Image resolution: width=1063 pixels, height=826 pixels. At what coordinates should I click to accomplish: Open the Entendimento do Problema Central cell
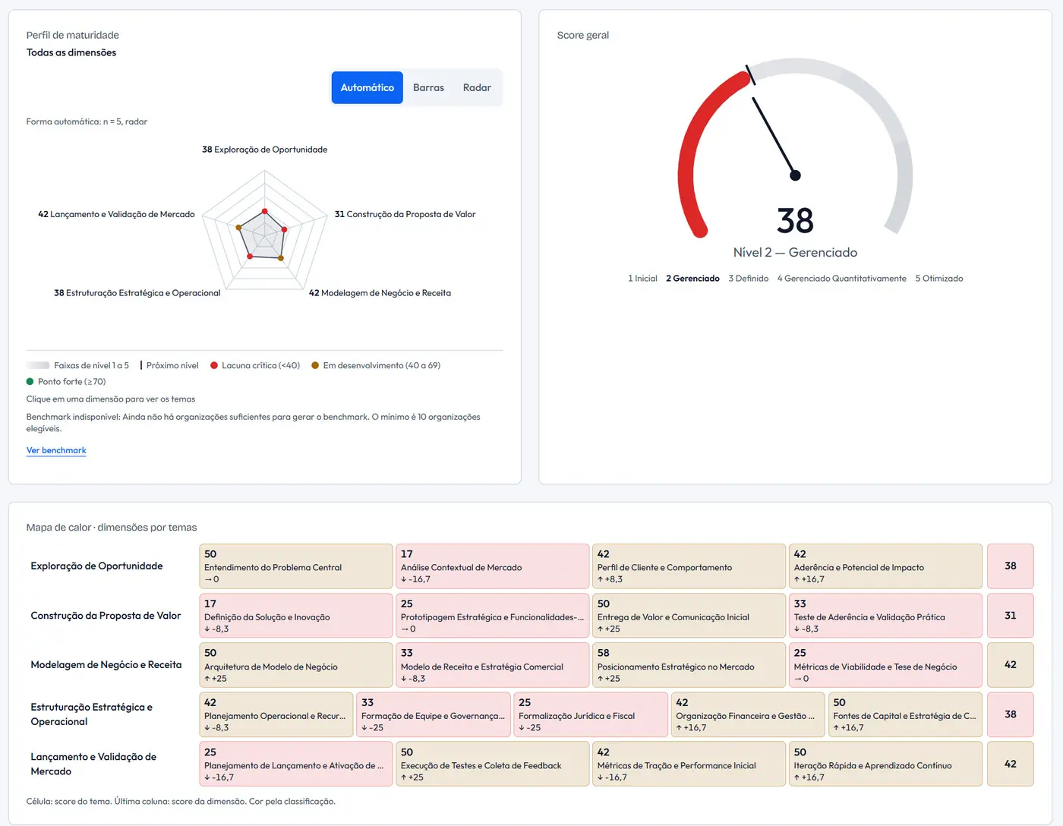click(296, 566)
